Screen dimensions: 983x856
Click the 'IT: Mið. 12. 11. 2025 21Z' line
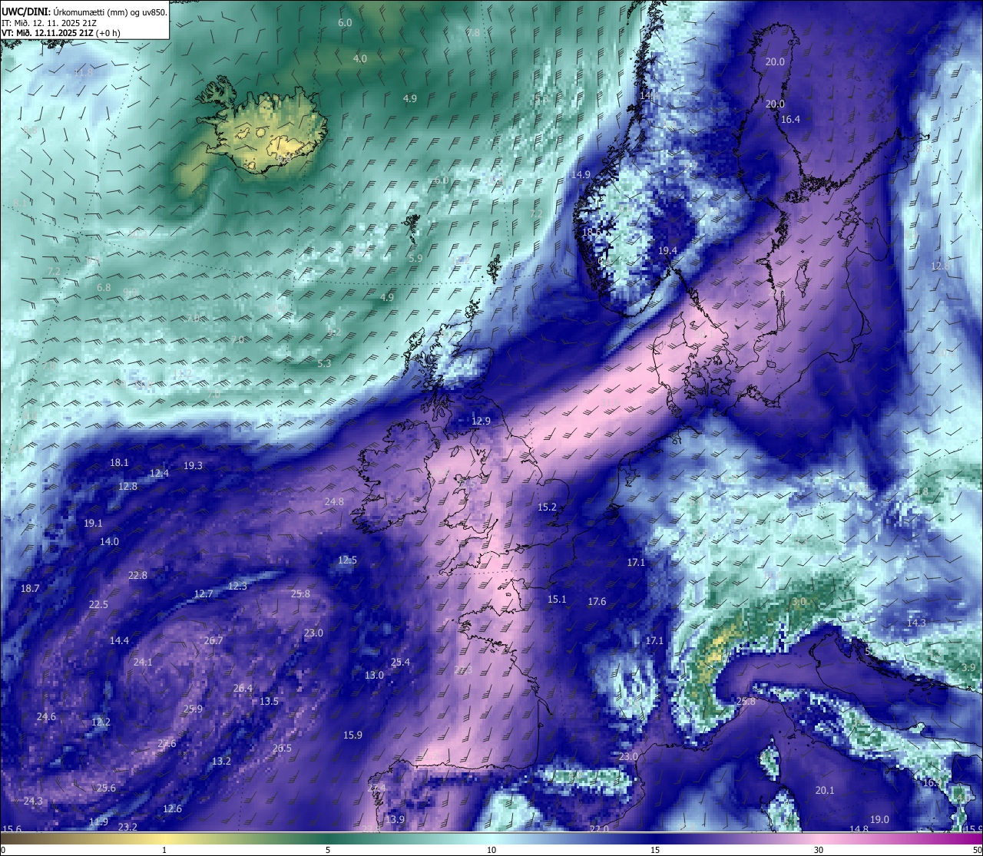(x=49, y=23)
